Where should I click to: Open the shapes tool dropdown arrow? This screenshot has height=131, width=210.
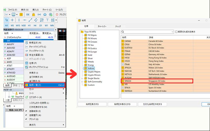pyautogui.click(x=56, y=20)
